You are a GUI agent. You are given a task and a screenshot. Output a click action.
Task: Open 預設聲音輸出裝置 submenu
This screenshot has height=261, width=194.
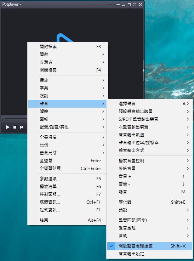[x=149, y=112]
